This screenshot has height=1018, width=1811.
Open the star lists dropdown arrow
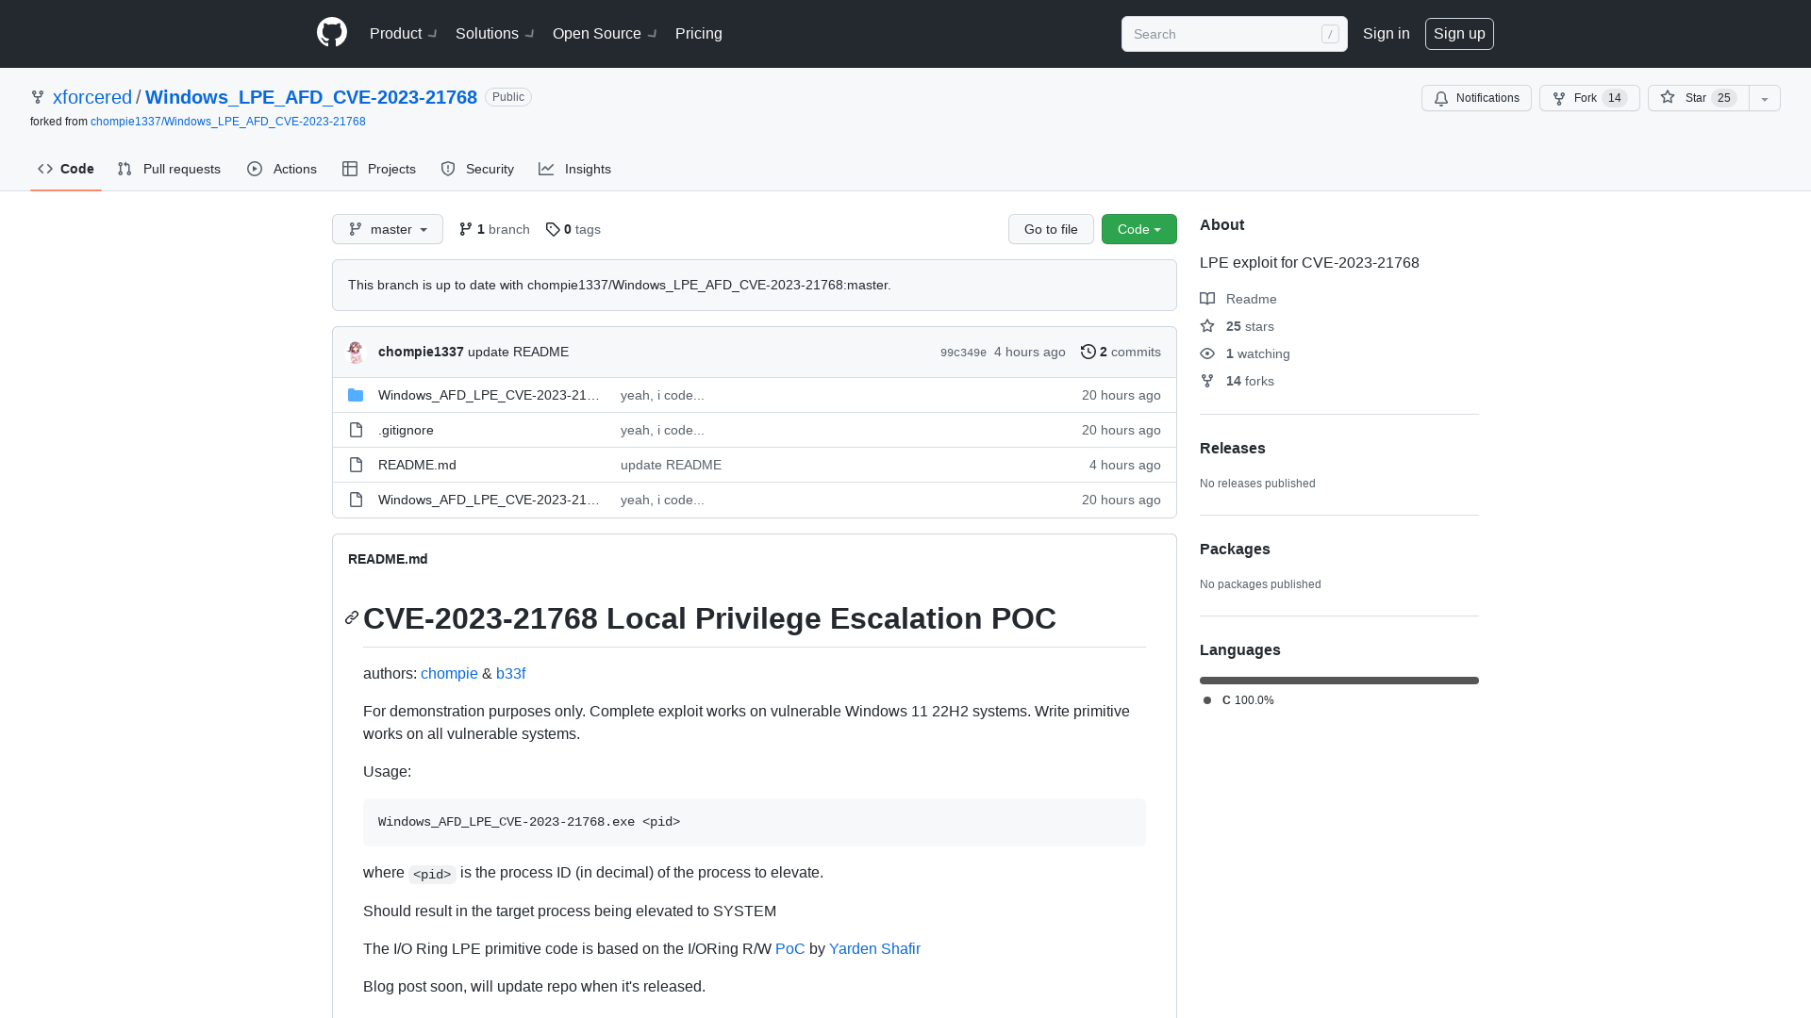[x=1765, y=98]
